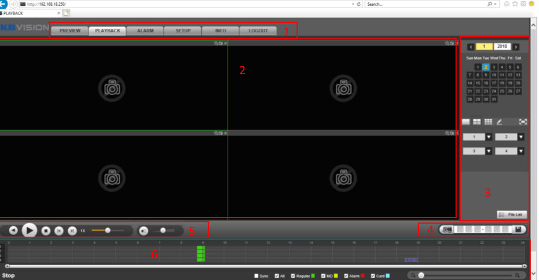The image size is (539, 280).
Task: Click the File List button
Action: (x=512, y=214)
